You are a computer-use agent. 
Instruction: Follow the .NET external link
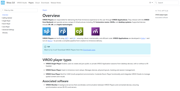click(67, 38)
